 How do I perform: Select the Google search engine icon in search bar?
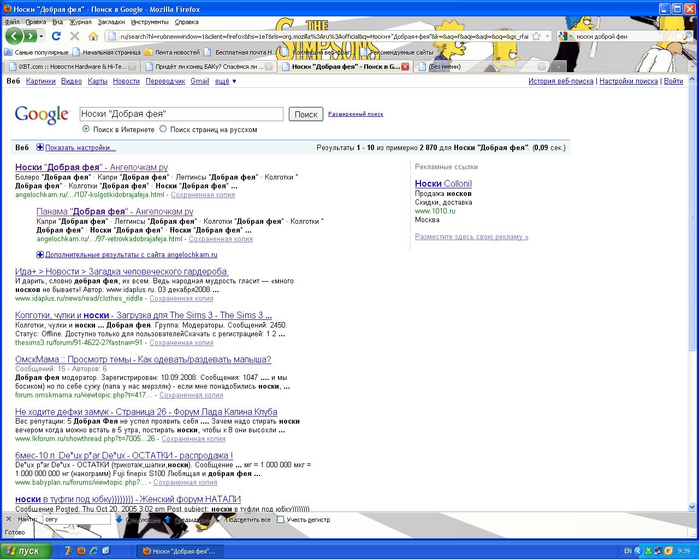(564, 36)
